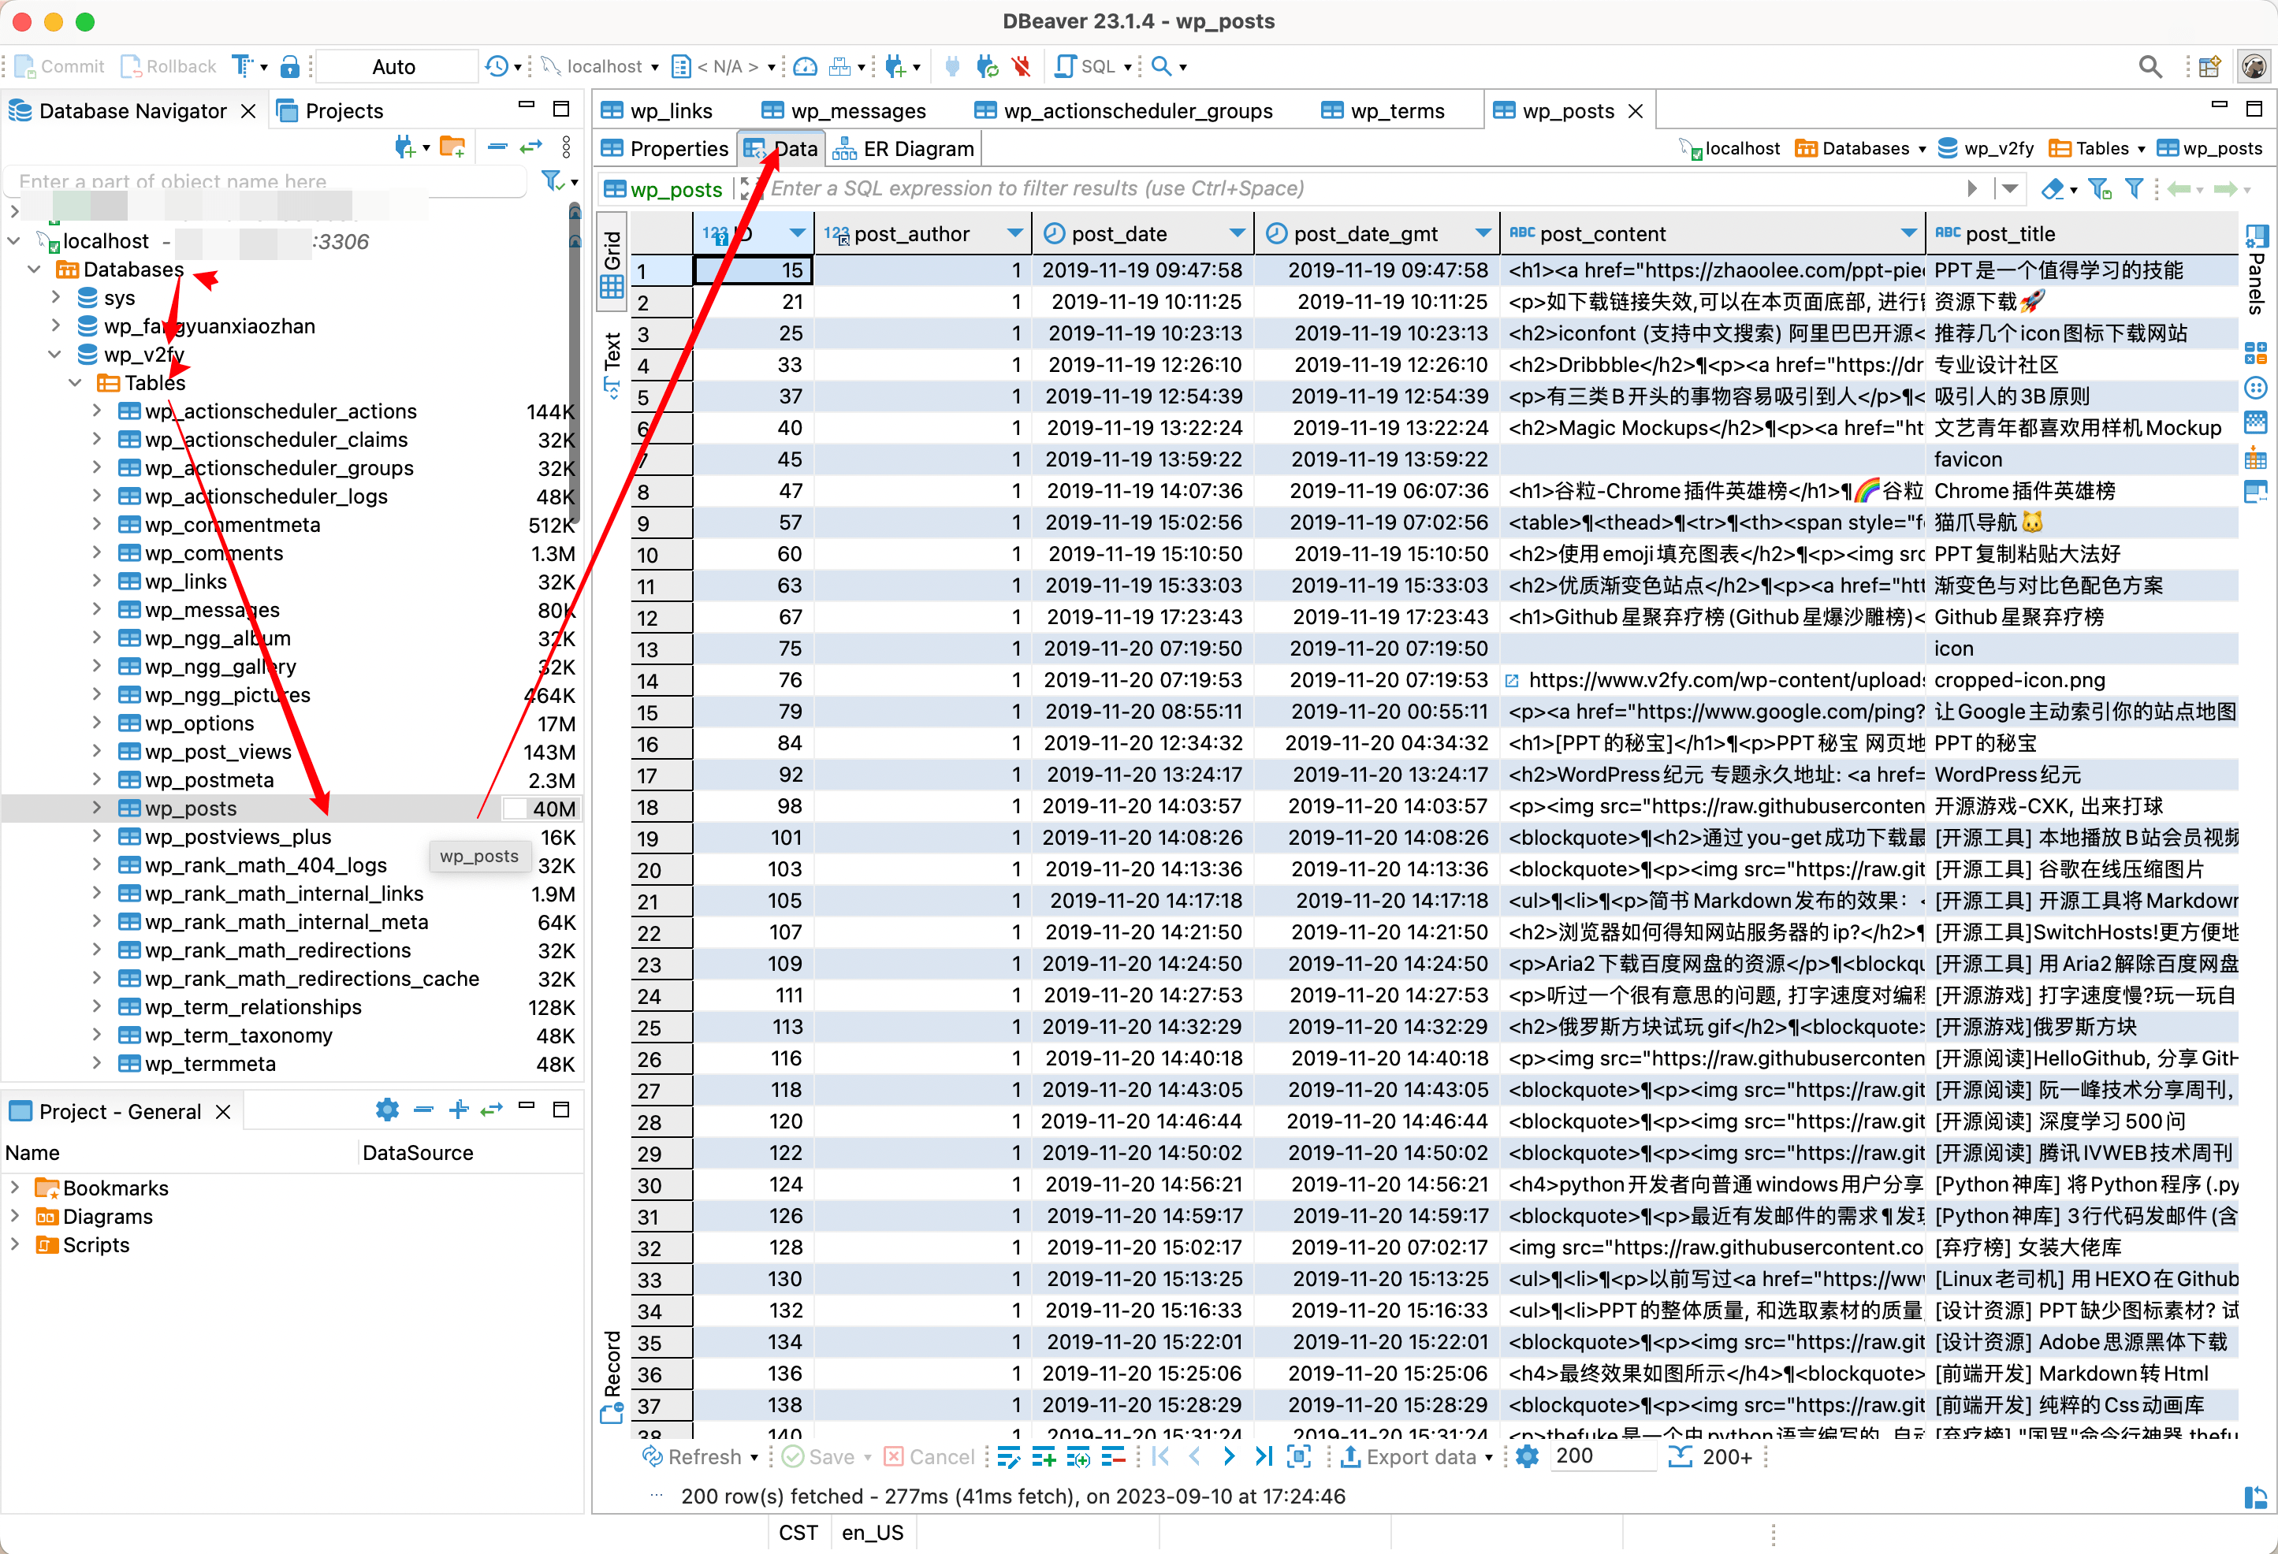Screen dimensions: 2278x1554
Task: Collapse the wp_v2fy database node
Action: [x=56, y=354]
